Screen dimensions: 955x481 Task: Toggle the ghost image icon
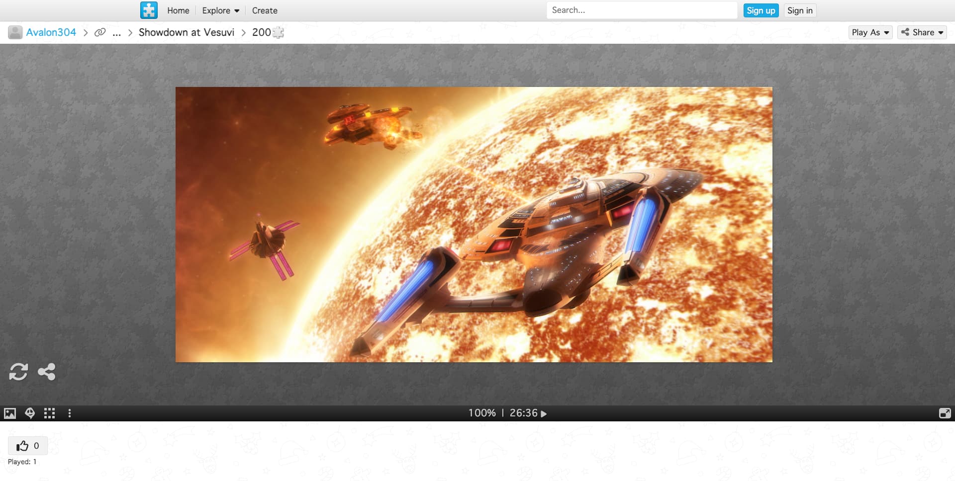tap(30, 413)
